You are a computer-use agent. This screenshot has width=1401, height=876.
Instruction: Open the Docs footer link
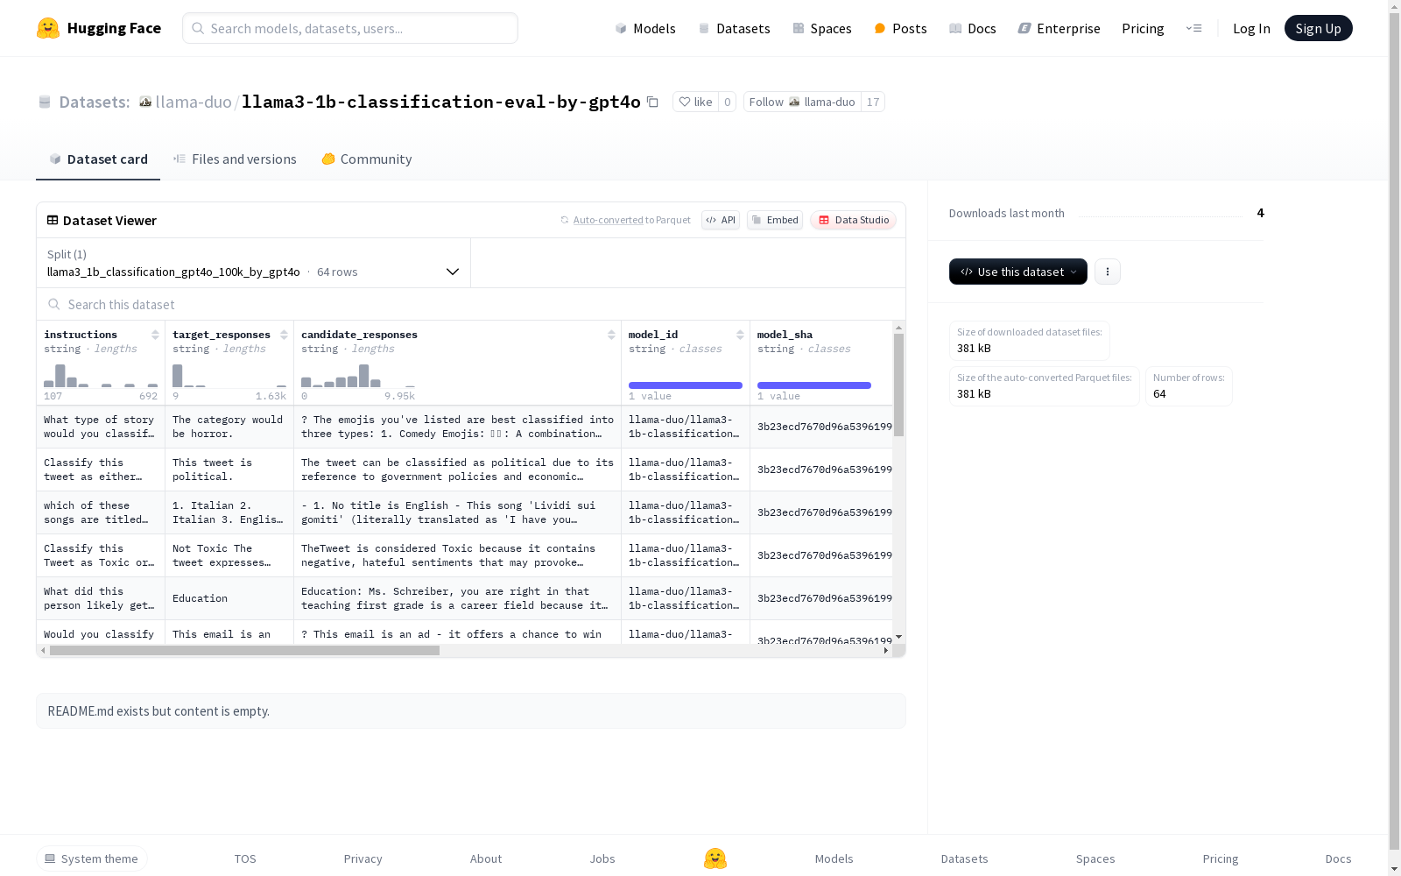[x=1338, y=858]
